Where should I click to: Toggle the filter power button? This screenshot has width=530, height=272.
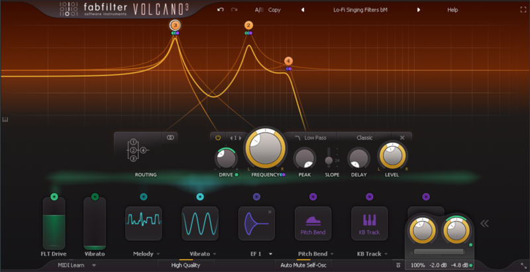click(218, 138)
